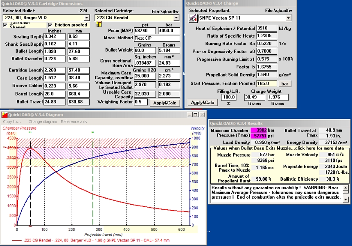
Task: Click the Case Length mm field
Action: [x=79, y=78]
